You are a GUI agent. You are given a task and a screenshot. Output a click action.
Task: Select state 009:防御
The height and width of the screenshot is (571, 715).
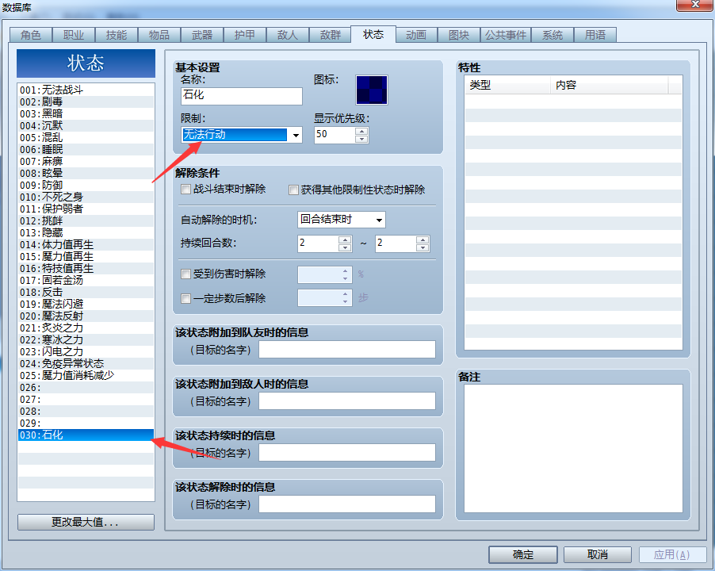click(x=86, y=185)
